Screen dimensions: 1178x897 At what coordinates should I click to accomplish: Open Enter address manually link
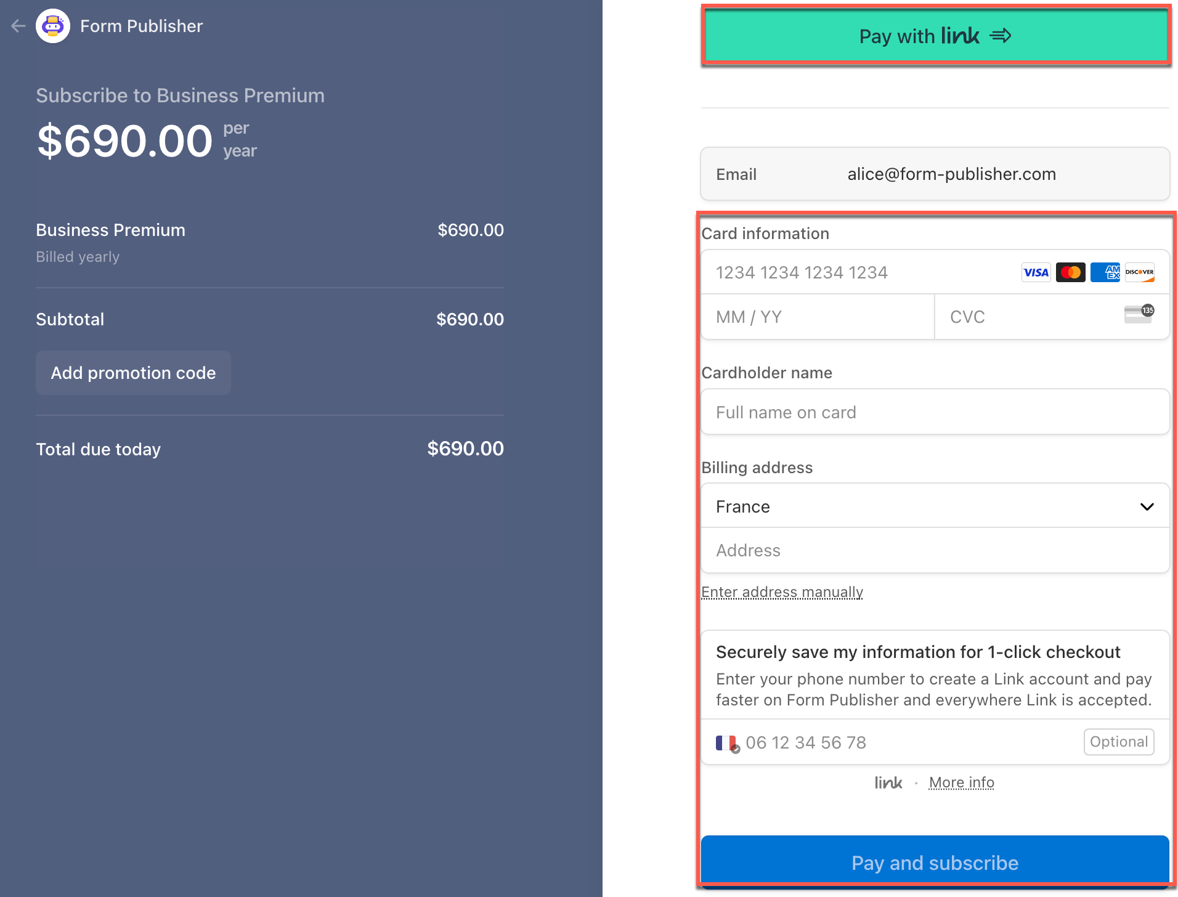coord(782,592)
